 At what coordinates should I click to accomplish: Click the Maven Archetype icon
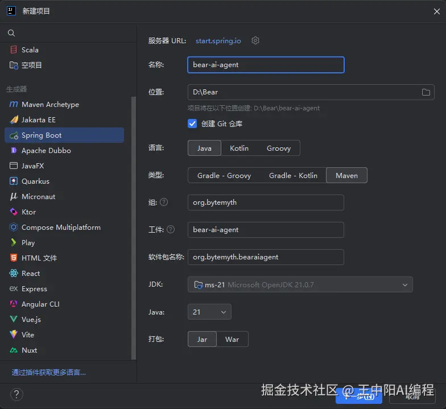coord(14,105)
